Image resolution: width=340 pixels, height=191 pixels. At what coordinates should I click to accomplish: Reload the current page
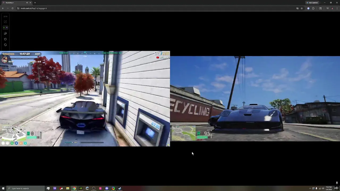coord(12,8)
